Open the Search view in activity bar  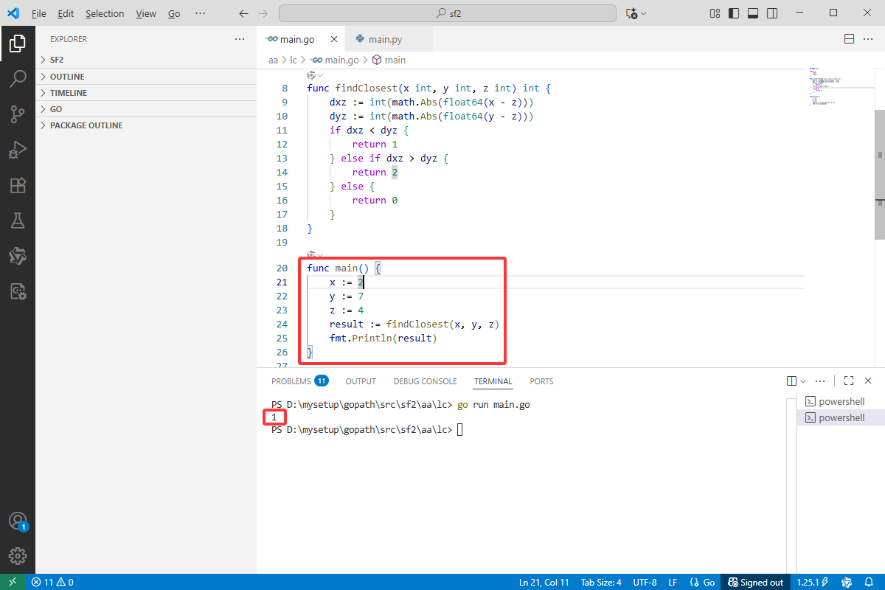point(18,79)
